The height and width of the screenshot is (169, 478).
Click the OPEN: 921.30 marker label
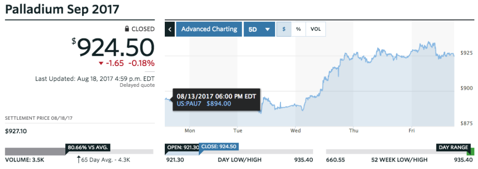182,147
